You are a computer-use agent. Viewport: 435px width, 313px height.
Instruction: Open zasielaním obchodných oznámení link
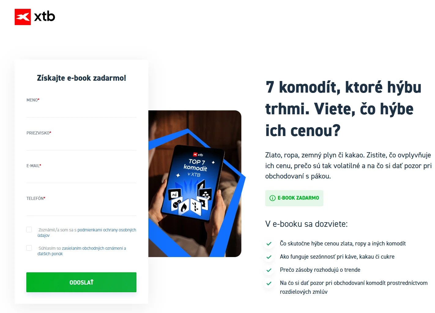coord(82,251)
